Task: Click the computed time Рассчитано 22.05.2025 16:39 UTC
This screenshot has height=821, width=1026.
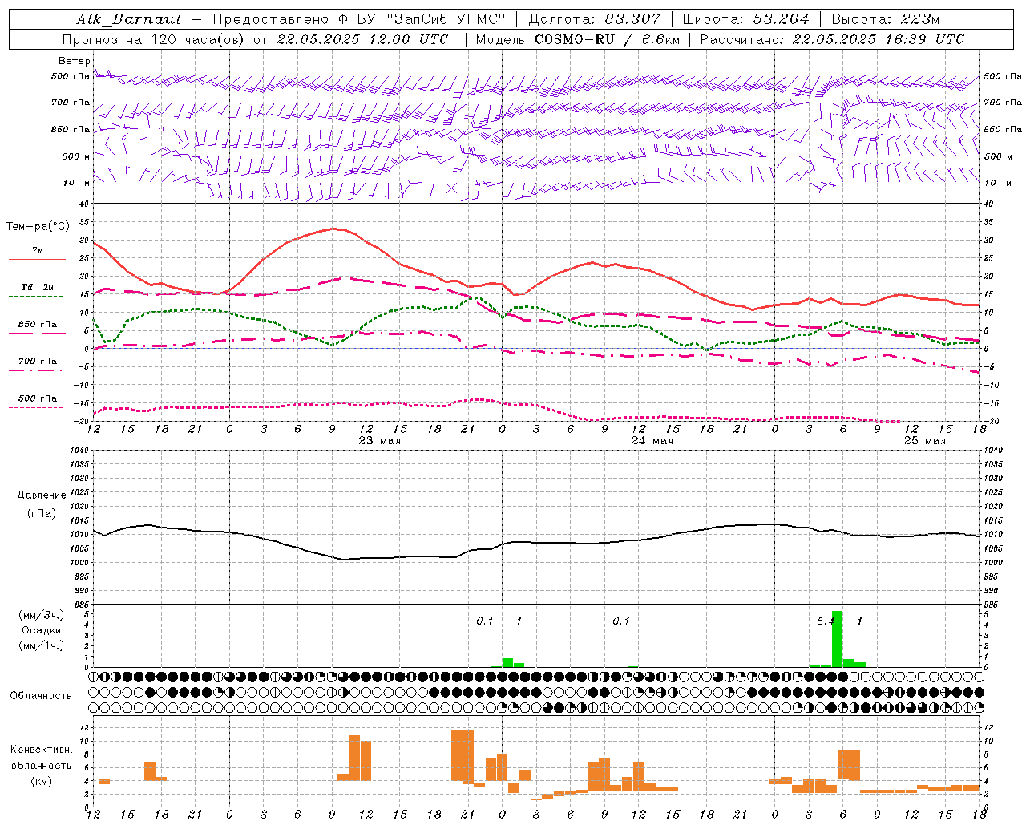Action: [832, 39]
